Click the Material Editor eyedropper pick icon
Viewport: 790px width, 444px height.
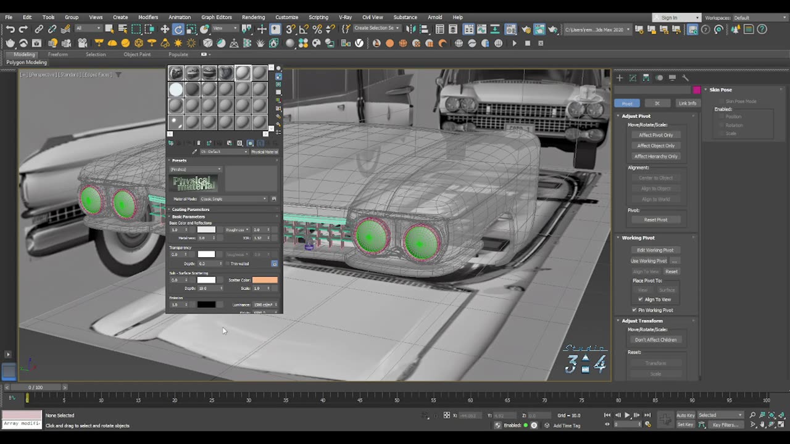195,152
